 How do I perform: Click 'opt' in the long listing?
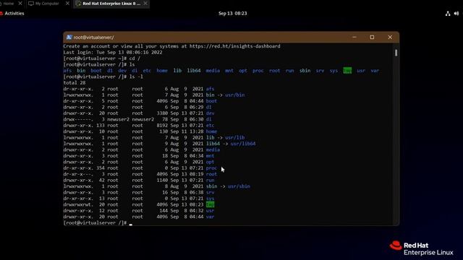[x=210, y=162]
